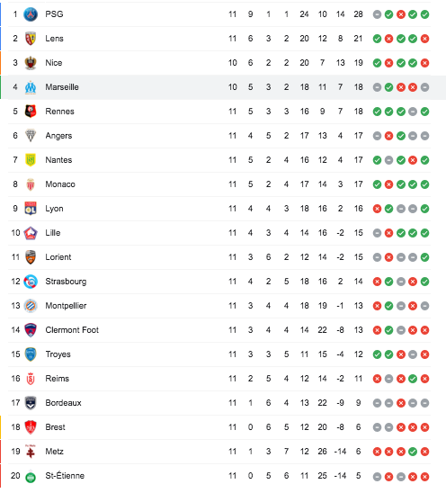This screenshot has height=493, width=446.
Task: Select the Montpellier team name
Action: [x=66, y=306]
